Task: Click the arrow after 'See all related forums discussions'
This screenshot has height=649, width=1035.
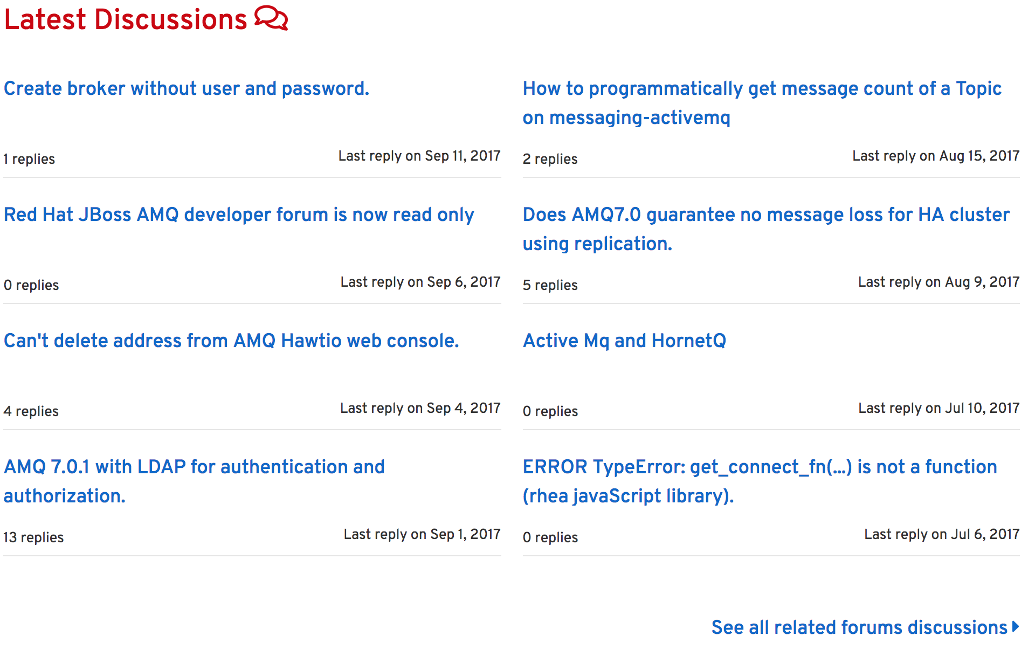Action: pyautogui.click(x=1016, y=627)
